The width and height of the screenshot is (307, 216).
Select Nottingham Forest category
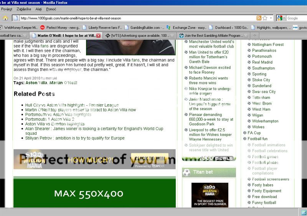pos(267,44)
